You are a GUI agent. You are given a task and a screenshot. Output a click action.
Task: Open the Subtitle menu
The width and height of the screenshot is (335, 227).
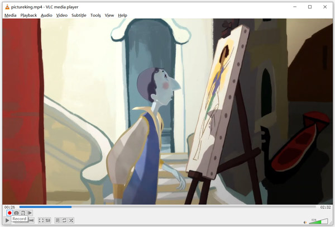(79, 15)
